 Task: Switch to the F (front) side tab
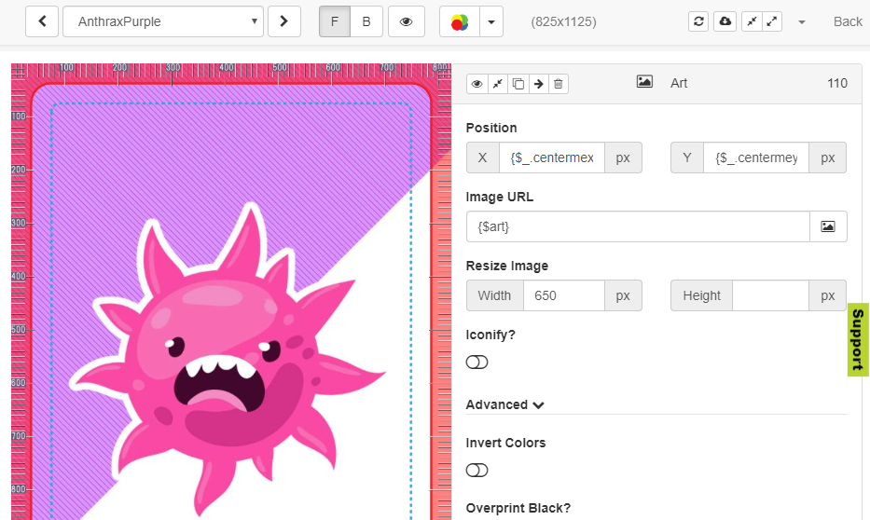click(x=335, y=21)
